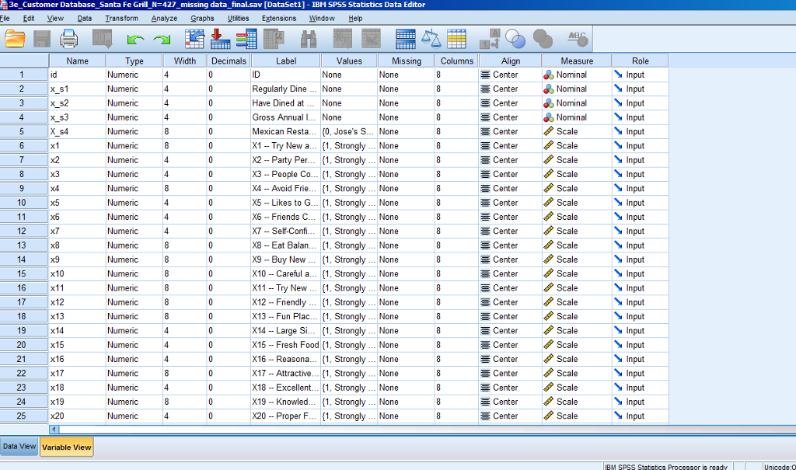This screenshot has width=796, height=470.
Task: Open the View menu
Action: 55,19
